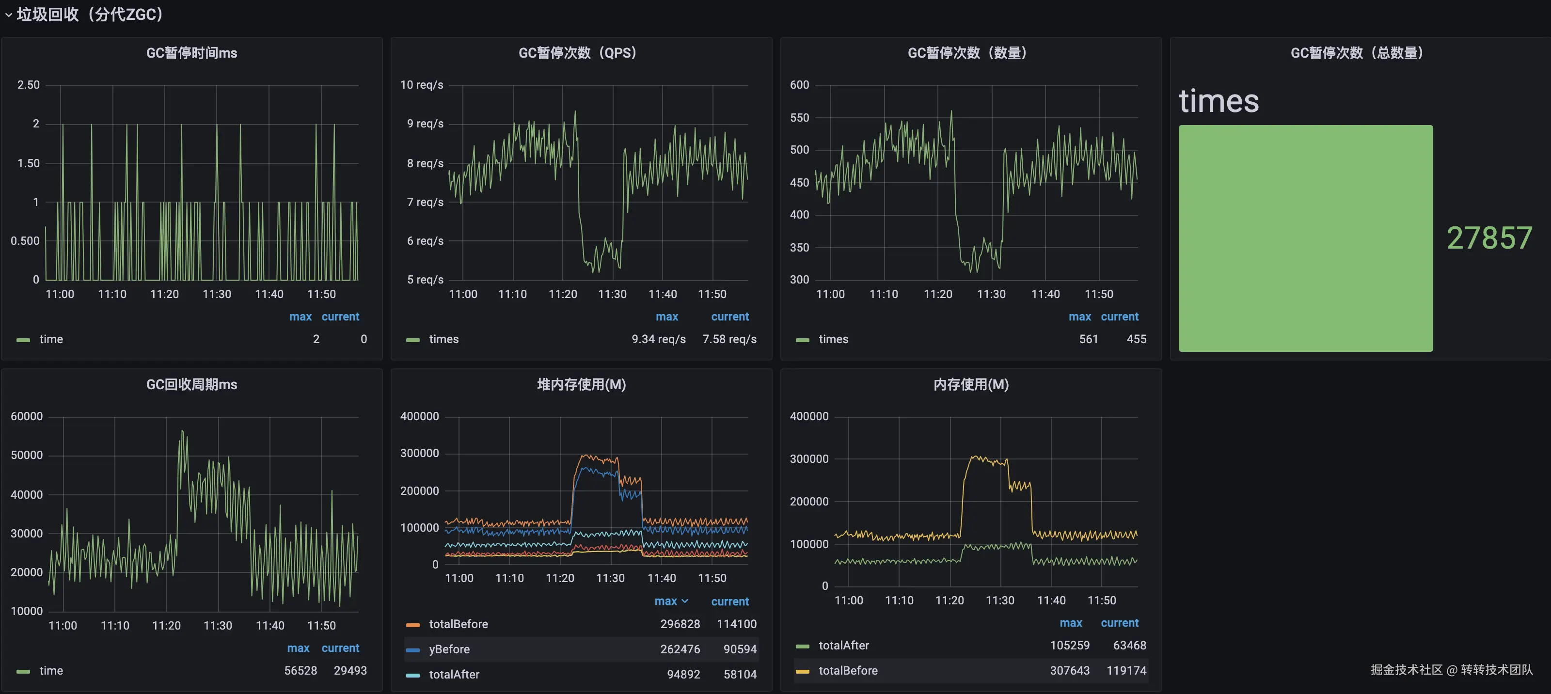Image resolution: width=1551 pixels, height=694 pixels.
Task: Sort 堆内存使用 legend by max column
Action: point(666,601)
